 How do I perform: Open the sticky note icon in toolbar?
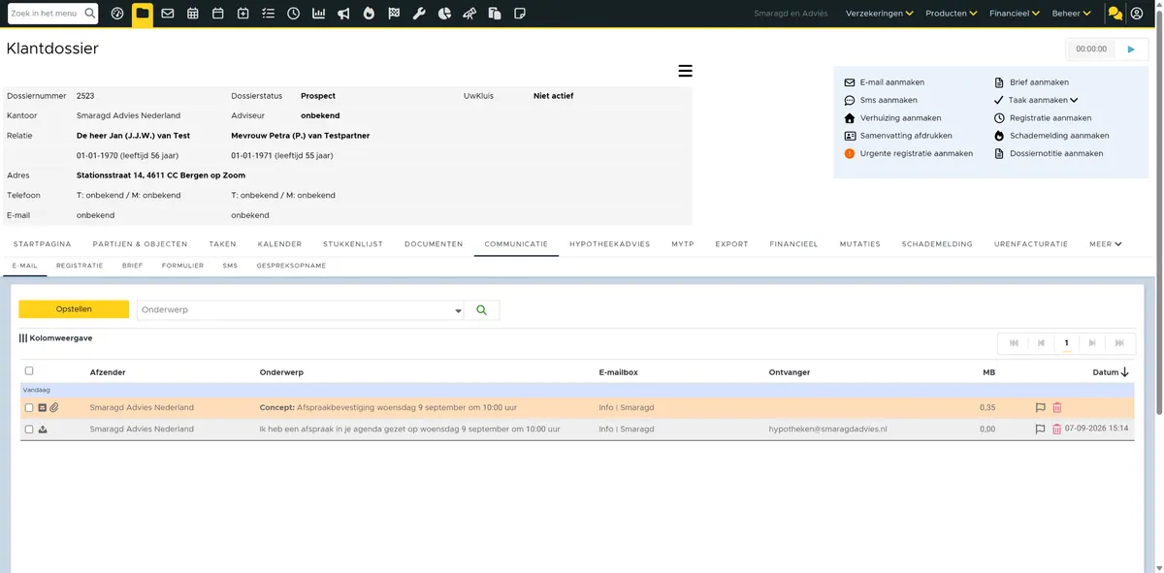click(520, 14)
